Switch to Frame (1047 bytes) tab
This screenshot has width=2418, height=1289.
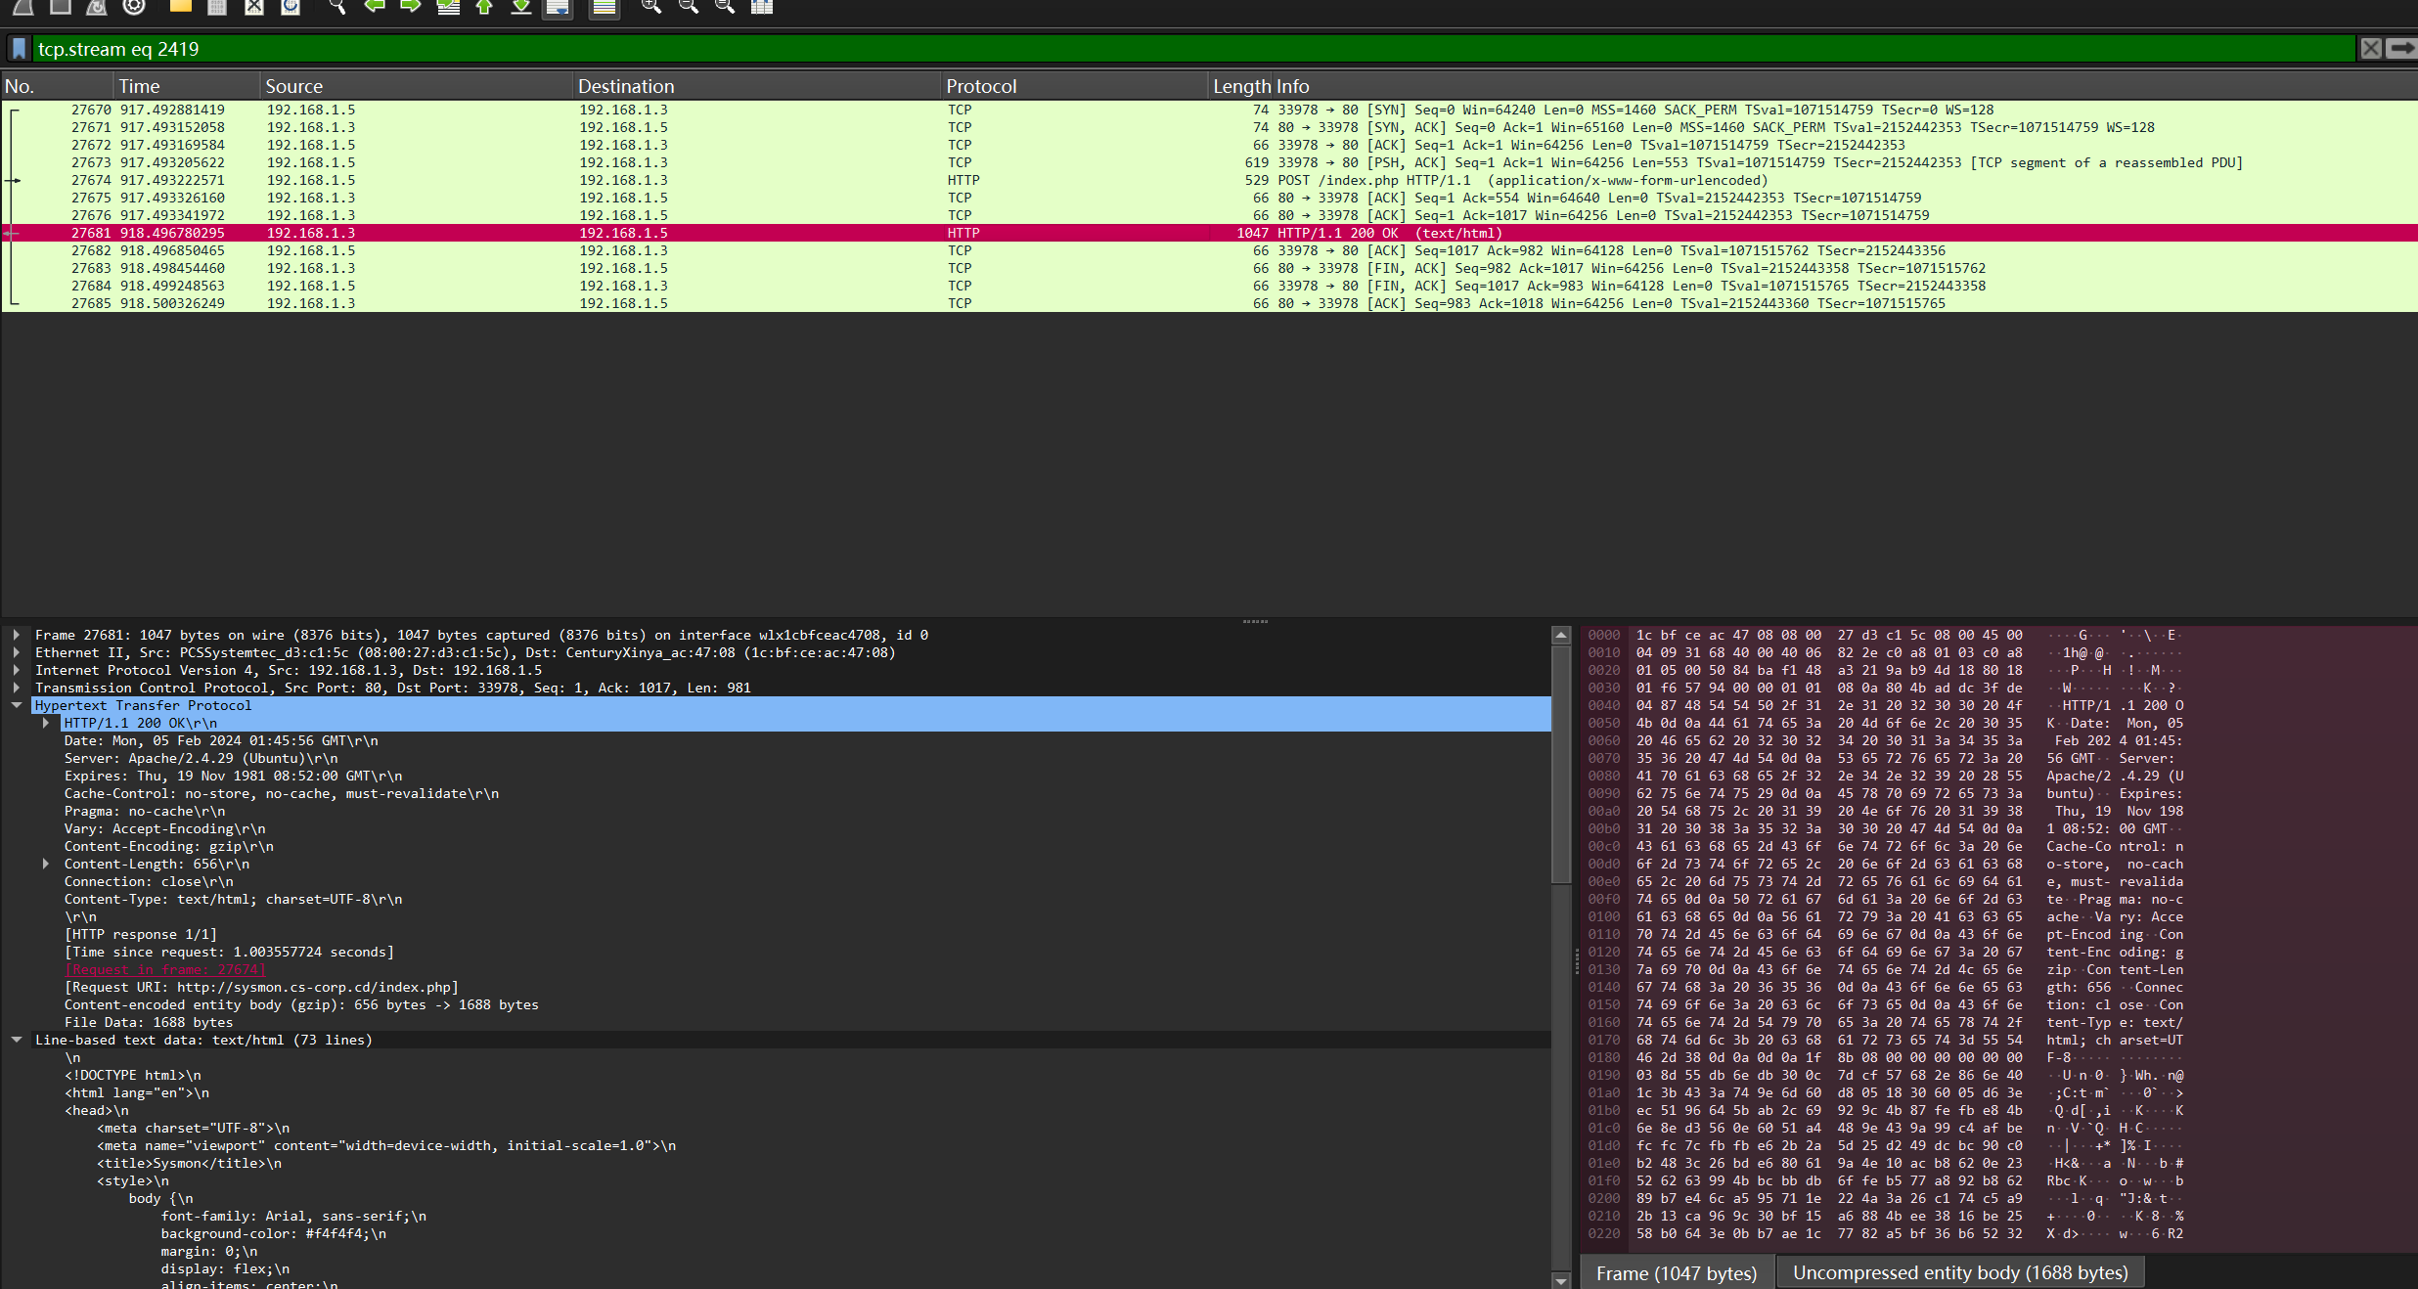[1677, 1273]
